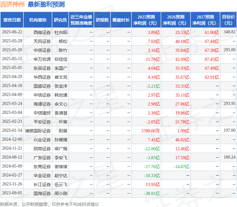Click the 2027预测净利润 column header
Screen dimensions: 237x207
[x=205, y=20]
